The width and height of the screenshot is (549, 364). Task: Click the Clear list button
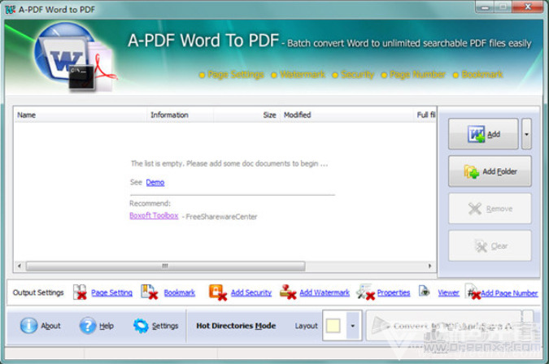coord(490,246)
